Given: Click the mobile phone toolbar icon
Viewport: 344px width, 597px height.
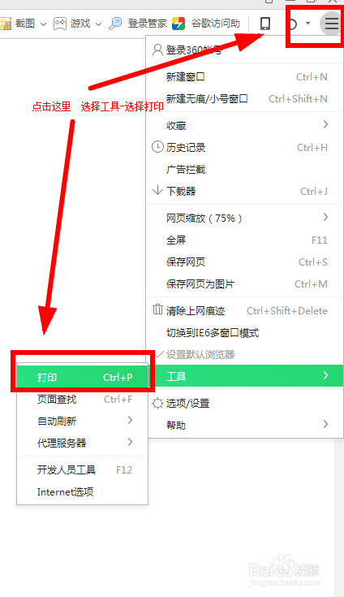Looking at the screenshot, I should click(265, 24).
